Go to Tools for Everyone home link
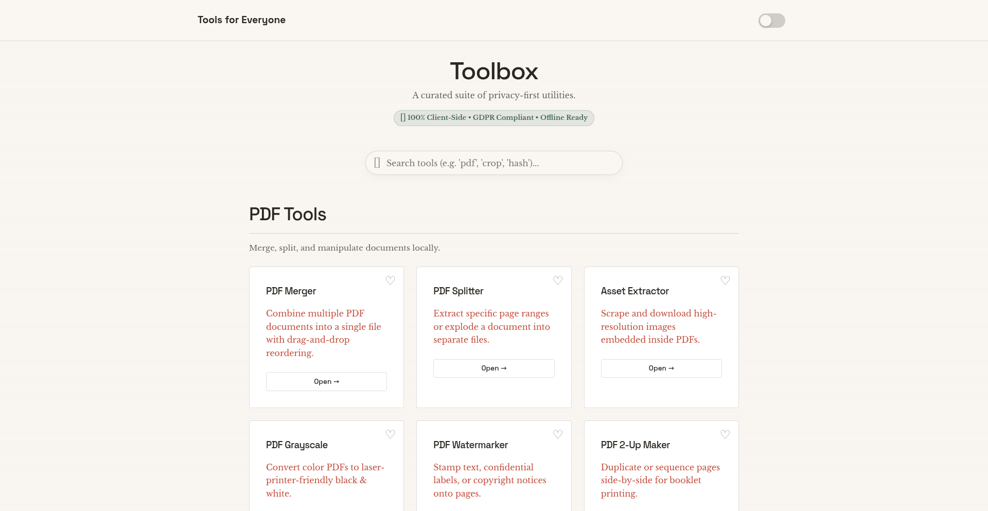Screen dimensions: 988x511 241,20
